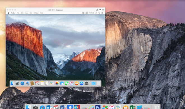Open Trash in the host dock
Image resolution: width=185 pixels, height=109 pixels.
157,107
